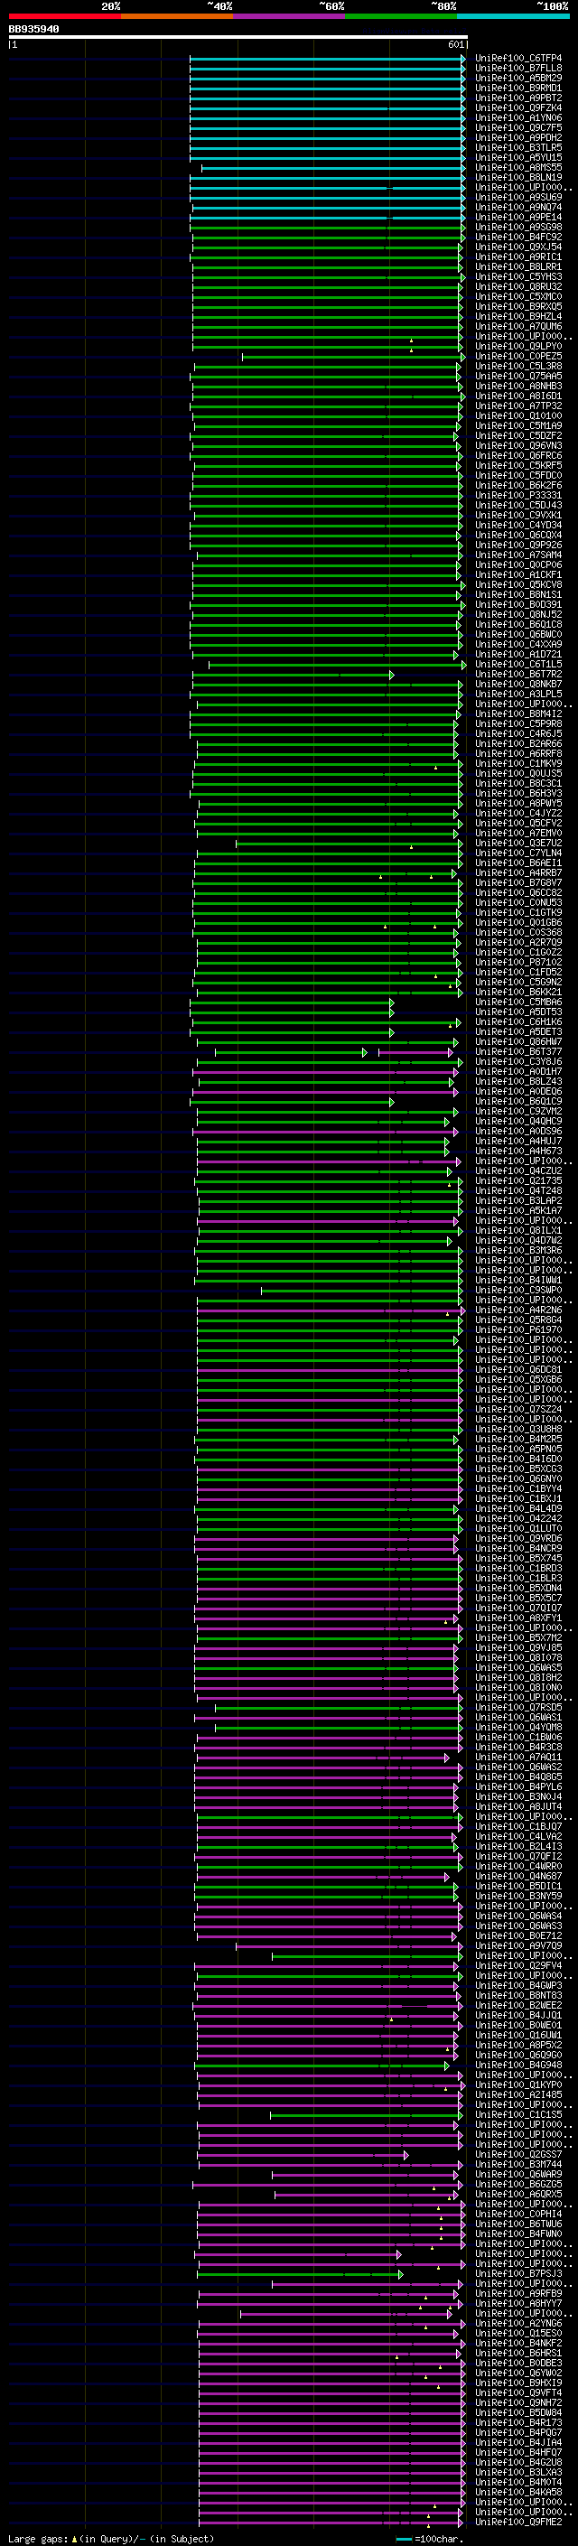
Task: Click the short green bar for UniRef100_B6T7R2
Action: tap(294, 675)
